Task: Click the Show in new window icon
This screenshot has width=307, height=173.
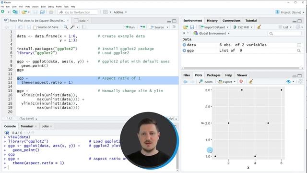Action: pyautogui.click(x=20, y=27)
